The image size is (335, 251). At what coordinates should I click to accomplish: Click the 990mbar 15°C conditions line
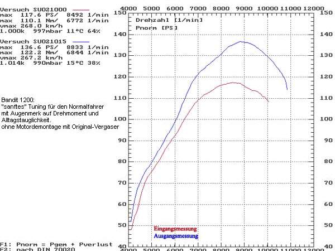(x=50, y=63)
